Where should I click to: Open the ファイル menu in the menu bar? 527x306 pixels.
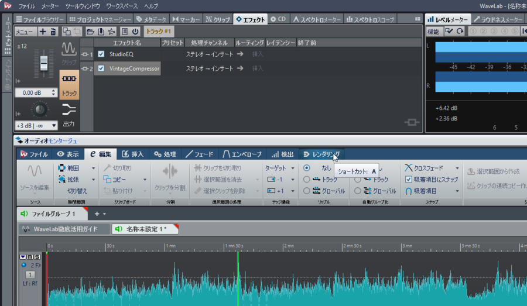(x=26, y=6)
